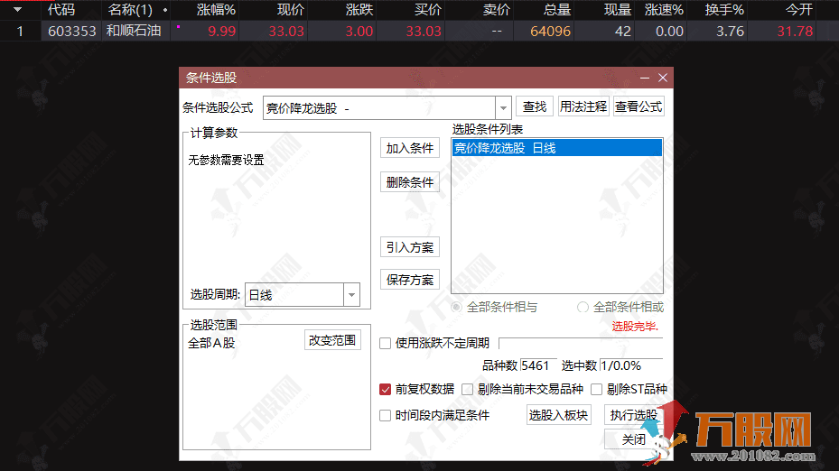This screenshot has width=839, height=471.
Task: Sort by 总量 column header
Action: (x=557, y=10)
